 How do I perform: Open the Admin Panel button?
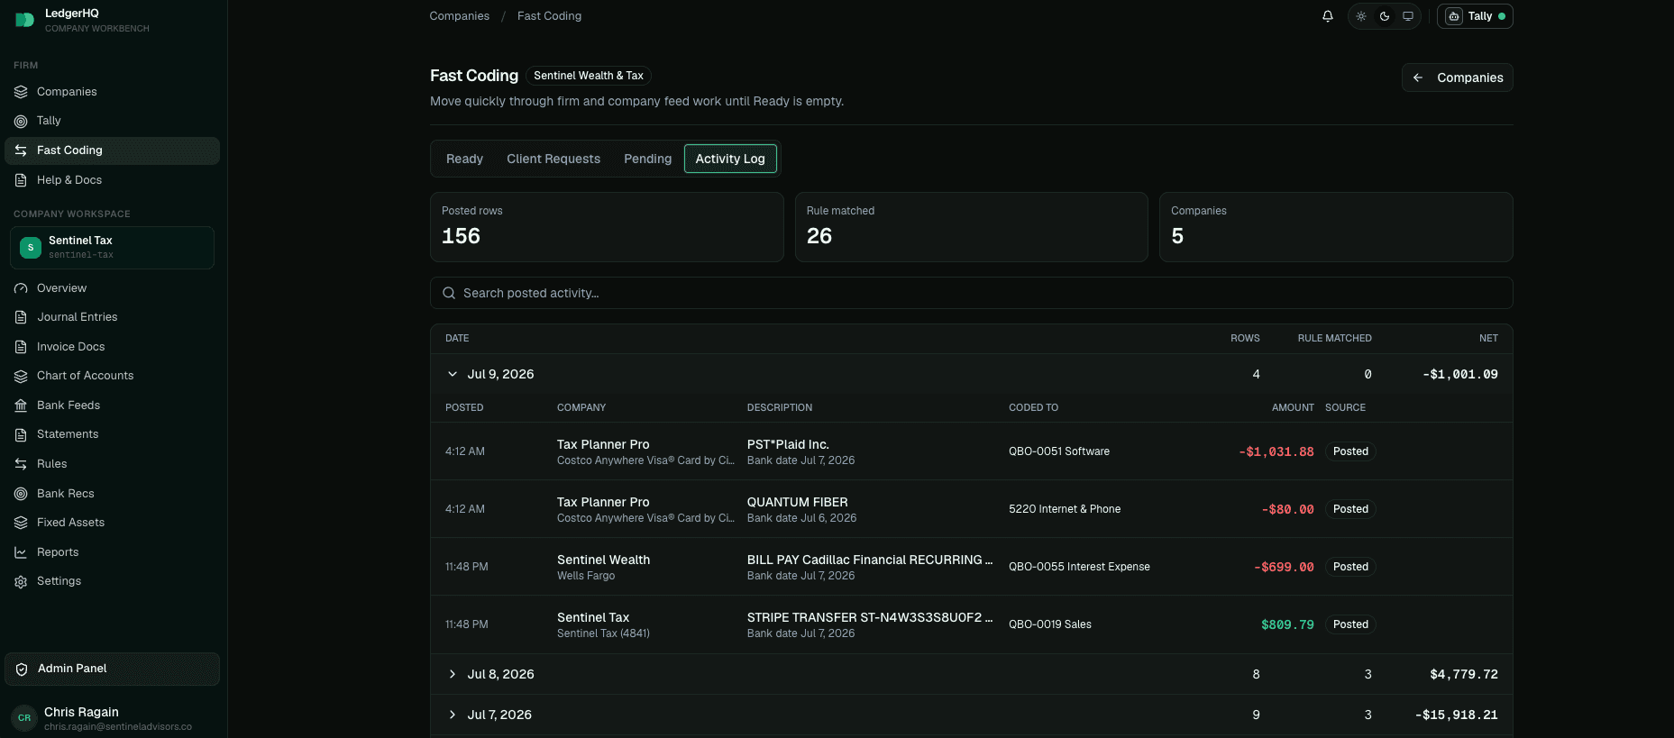pos(112,669)
